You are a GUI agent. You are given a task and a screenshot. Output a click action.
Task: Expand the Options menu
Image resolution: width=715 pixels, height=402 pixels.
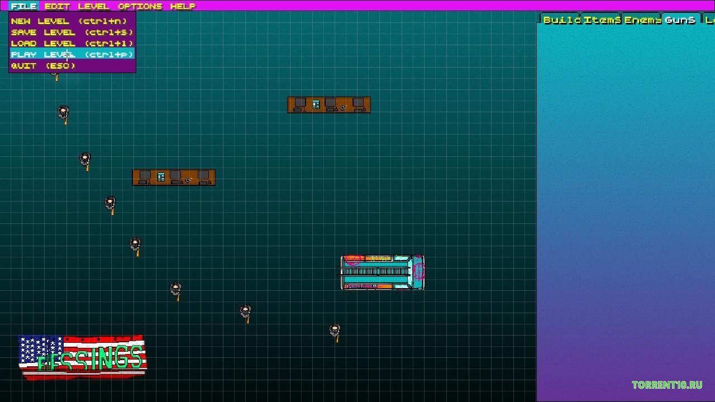pos(140,6)
